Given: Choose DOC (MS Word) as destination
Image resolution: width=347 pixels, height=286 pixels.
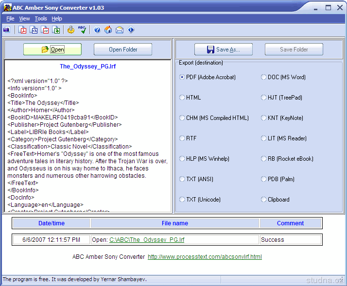Looking at the screenshot, I should click(264, 77).
